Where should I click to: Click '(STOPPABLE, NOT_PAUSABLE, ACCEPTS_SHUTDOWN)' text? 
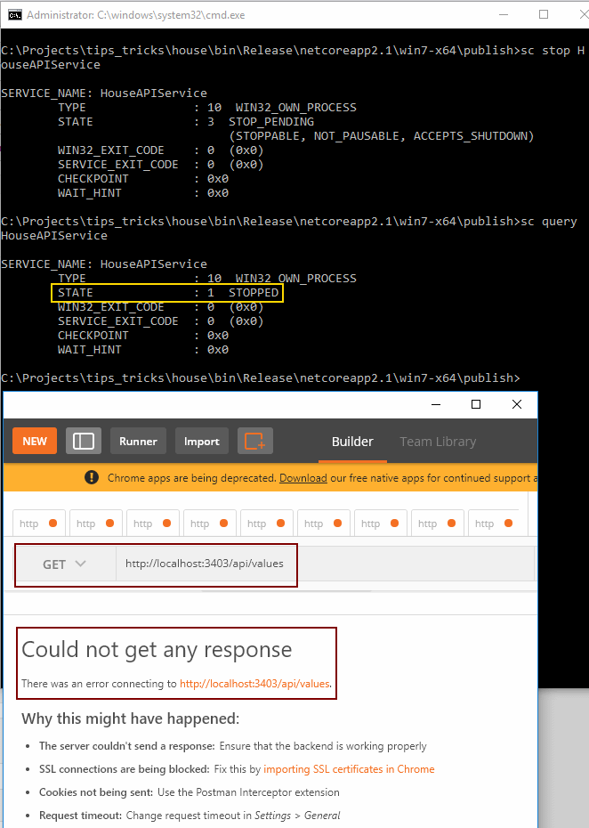point(381,135)
